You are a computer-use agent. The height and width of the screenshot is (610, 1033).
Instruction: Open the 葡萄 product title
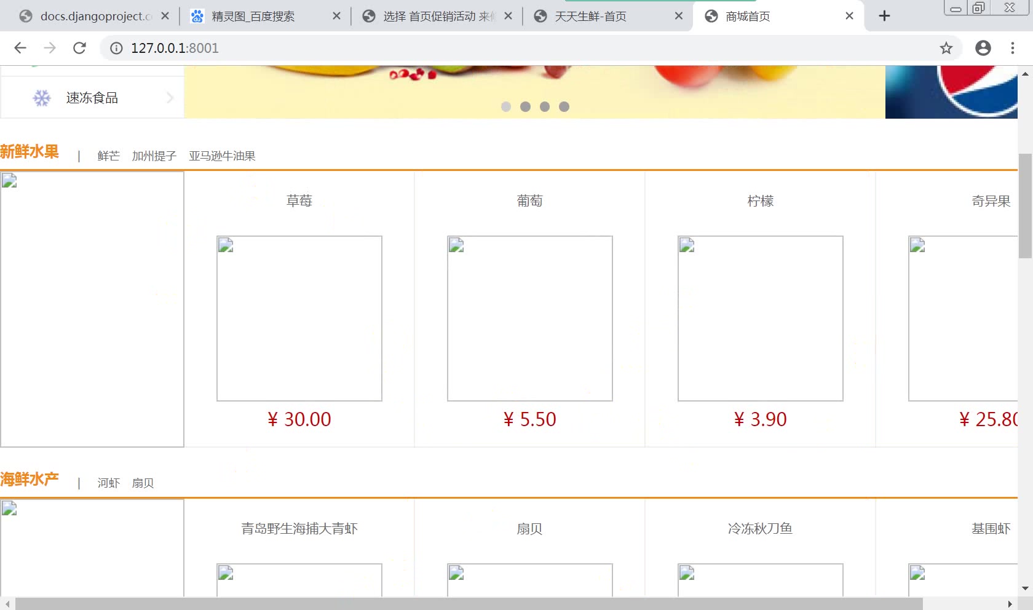tap(530, 200)
